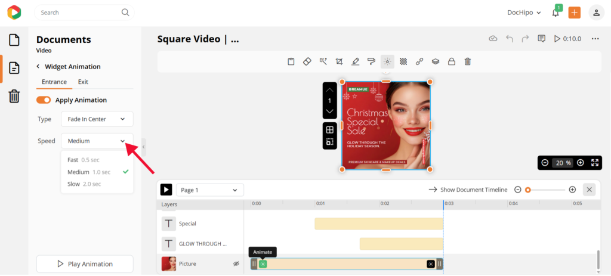Open the Page 1 dropdown
This screenshot has width=611, height=276.
coord(209,190)
